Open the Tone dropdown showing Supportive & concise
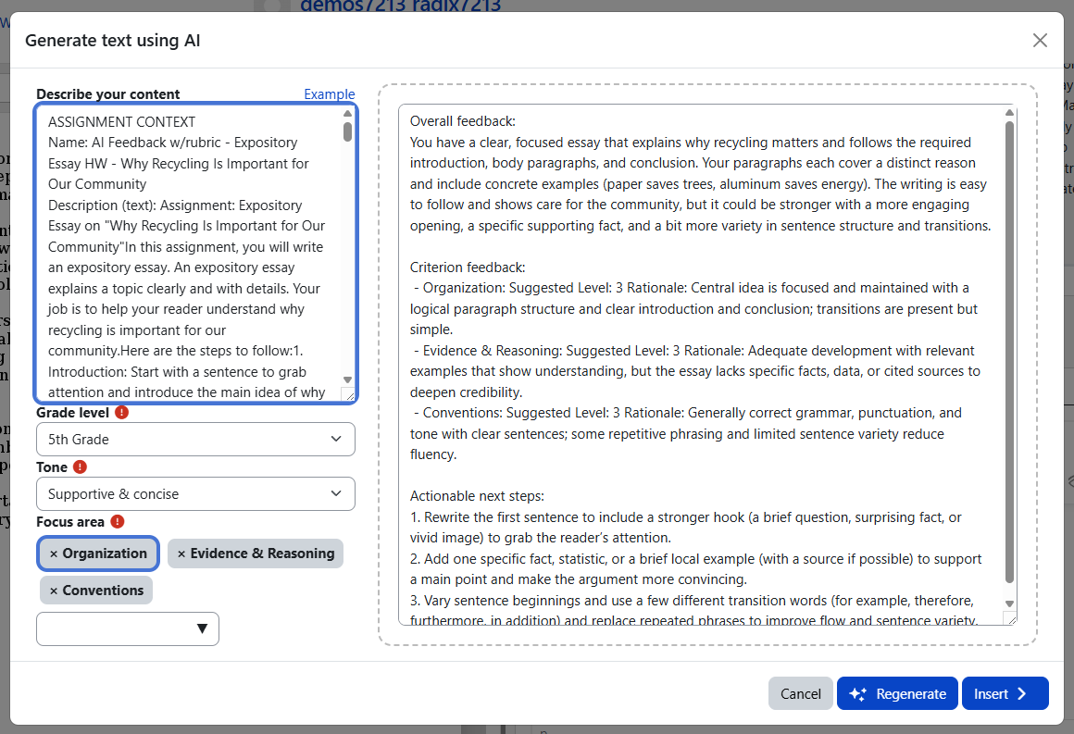 [x=195, y=493]
